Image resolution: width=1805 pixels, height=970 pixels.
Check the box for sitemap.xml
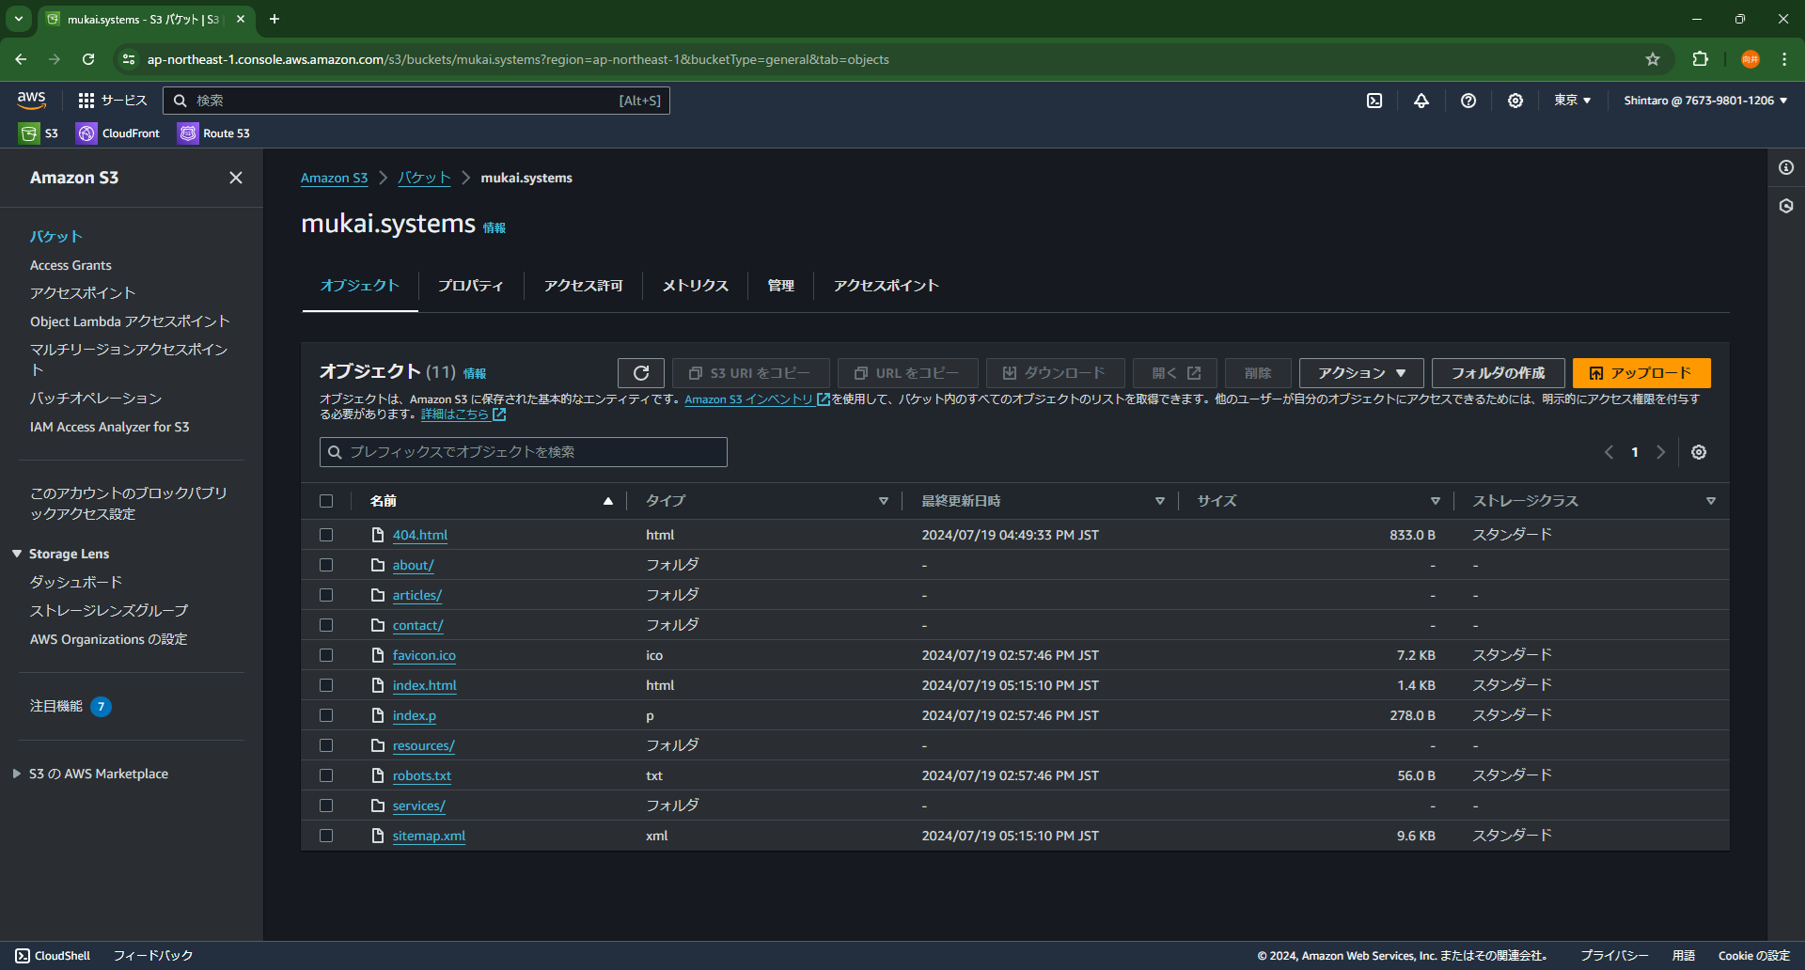(x=326, y=836)
